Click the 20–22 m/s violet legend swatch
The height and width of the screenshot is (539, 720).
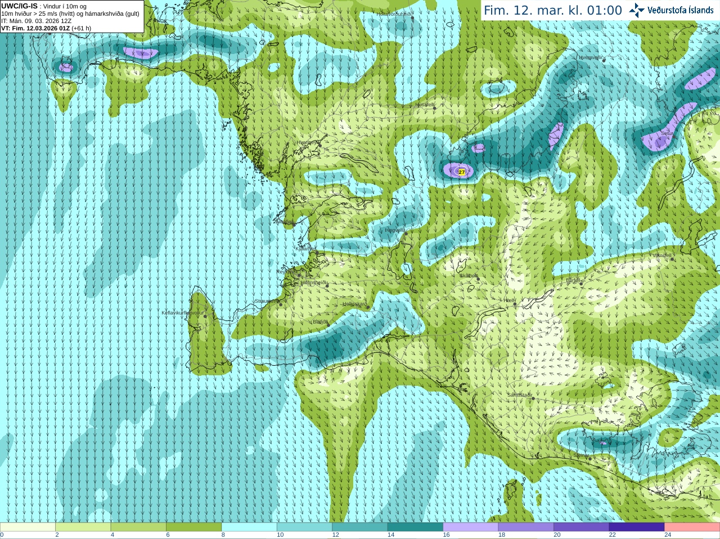pyautogui.click(x=582, y=527)
